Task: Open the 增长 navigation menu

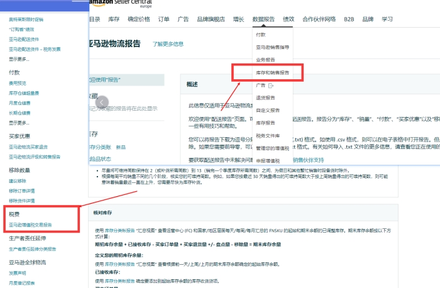Action: click(x=238, y=19)
